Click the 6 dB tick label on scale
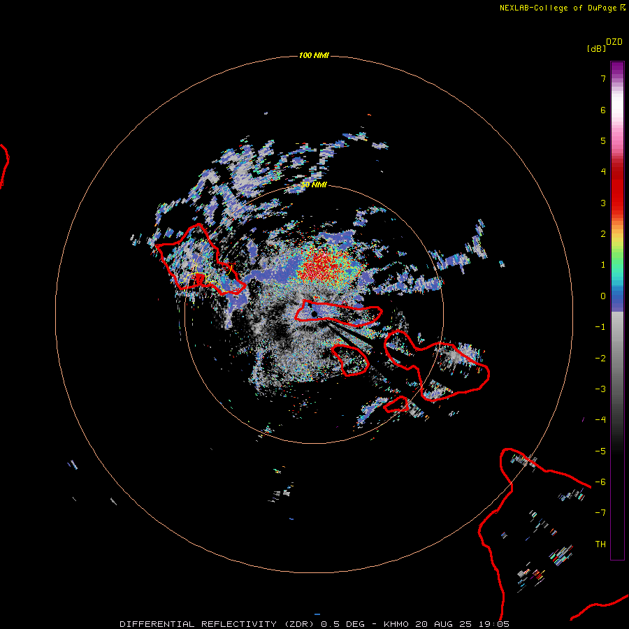 [603, 110]
